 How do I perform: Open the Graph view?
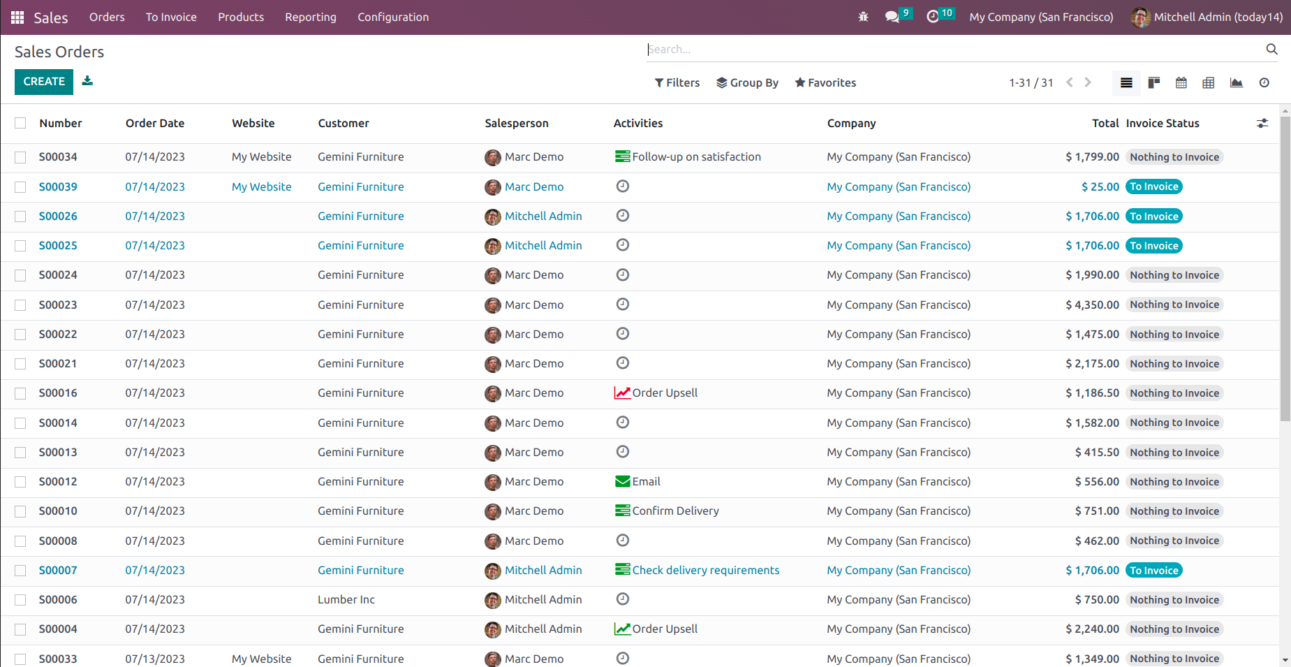point(1236,82)
